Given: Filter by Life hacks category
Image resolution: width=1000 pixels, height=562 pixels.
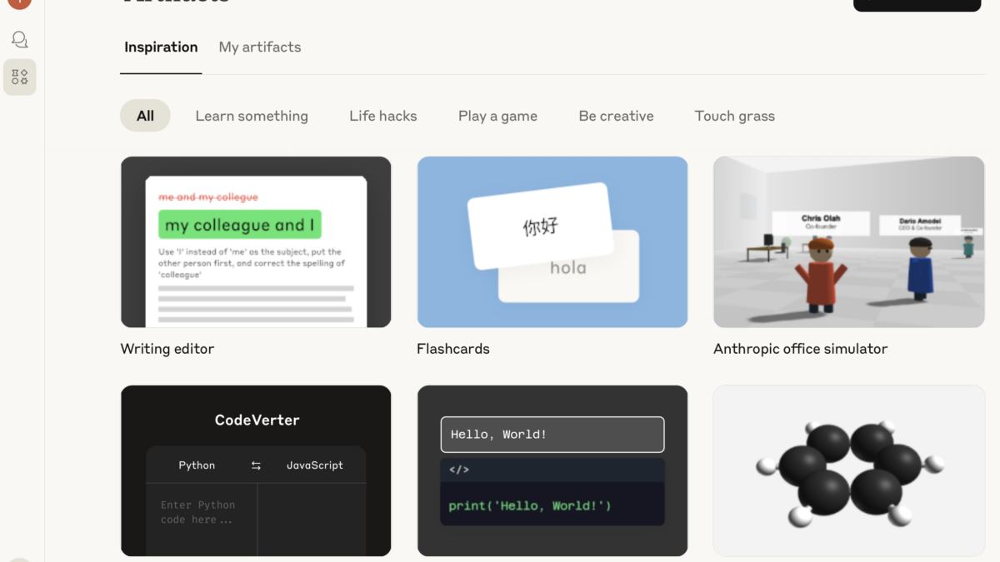Looking at the screenshot, I should pos(383,116).
